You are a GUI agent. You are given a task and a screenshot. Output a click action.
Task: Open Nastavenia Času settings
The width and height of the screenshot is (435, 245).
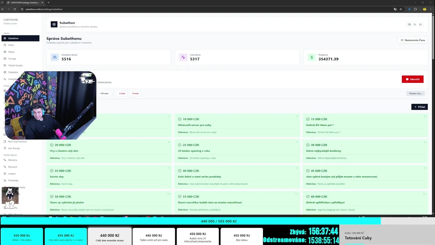[x=413, y=40]
